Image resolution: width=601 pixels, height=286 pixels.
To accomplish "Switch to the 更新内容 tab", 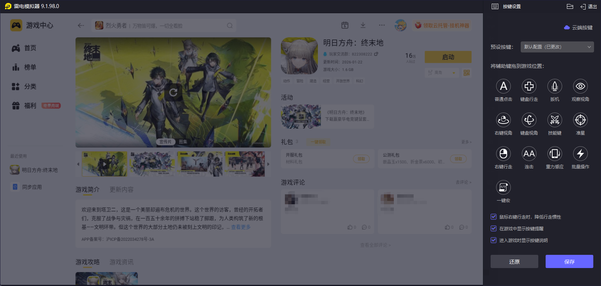I will [121, 190].
